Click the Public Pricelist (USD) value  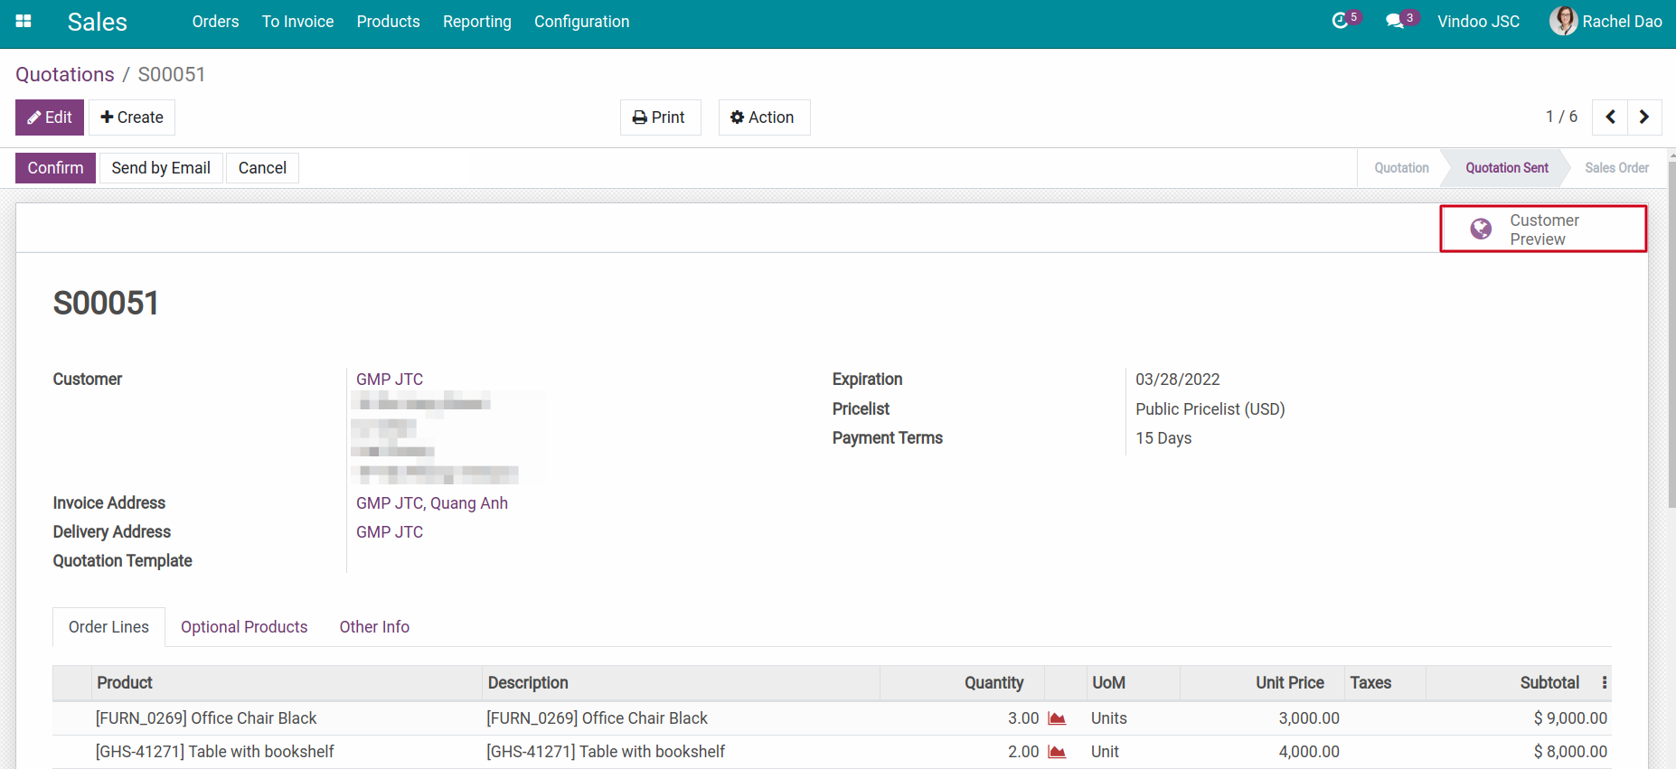[x=1210, y=409]
